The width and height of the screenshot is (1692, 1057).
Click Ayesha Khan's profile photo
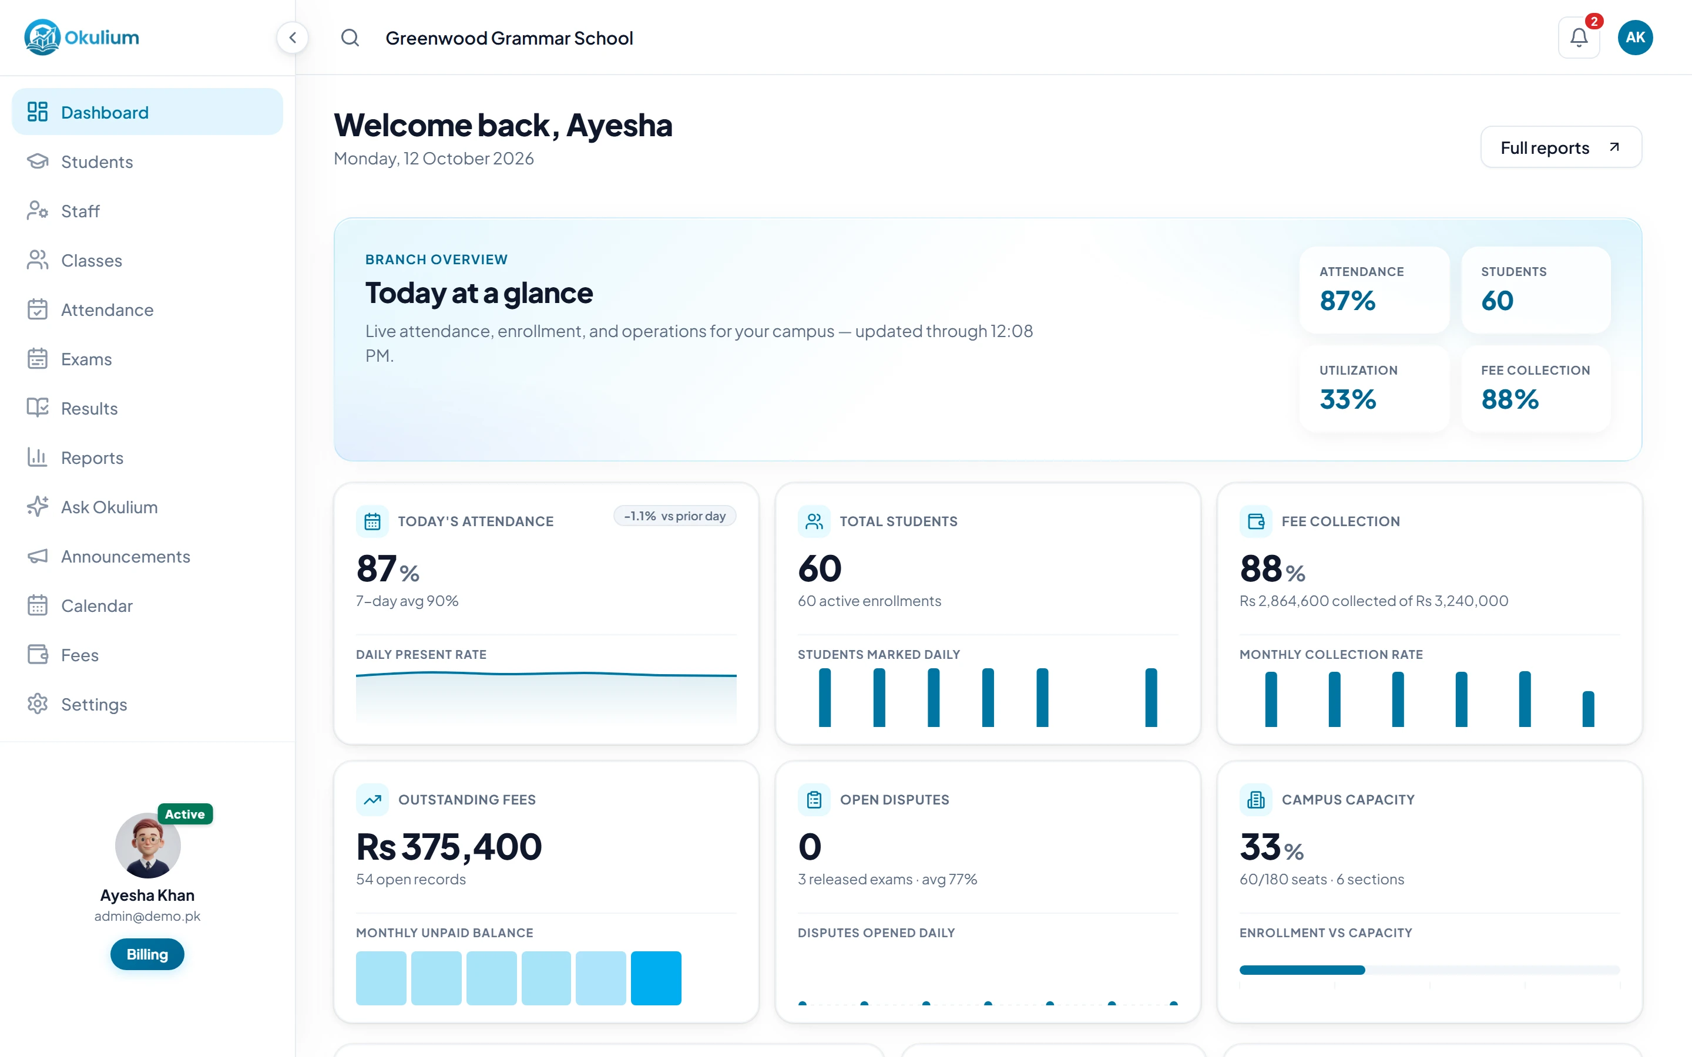tap(147, 845)
